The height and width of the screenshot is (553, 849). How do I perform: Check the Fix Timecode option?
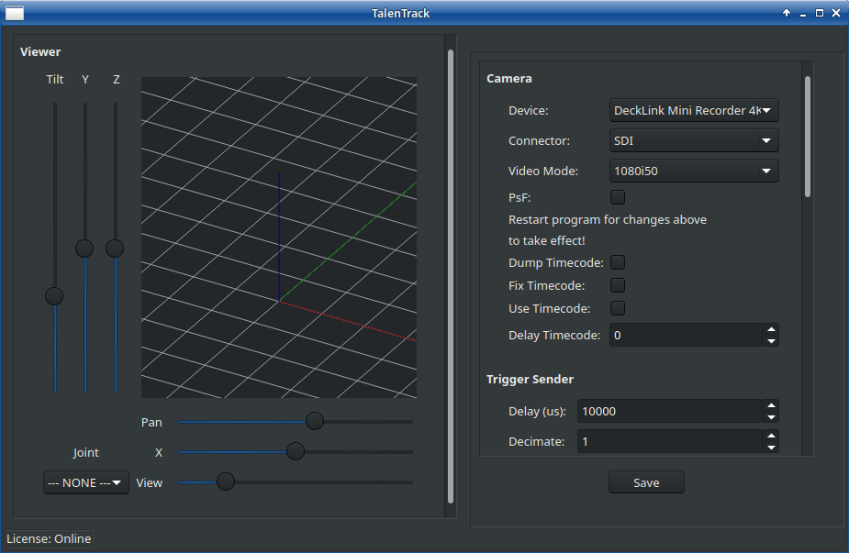(618, 285)
